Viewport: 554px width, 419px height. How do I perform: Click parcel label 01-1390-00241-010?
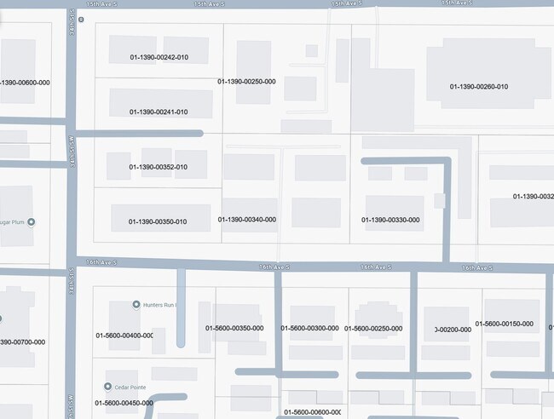click(x=159, y=112)
